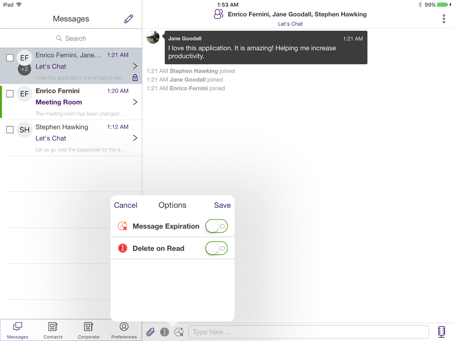
Task: Tap the Delete on Read icon in compose bar
Action: point(164,332)
